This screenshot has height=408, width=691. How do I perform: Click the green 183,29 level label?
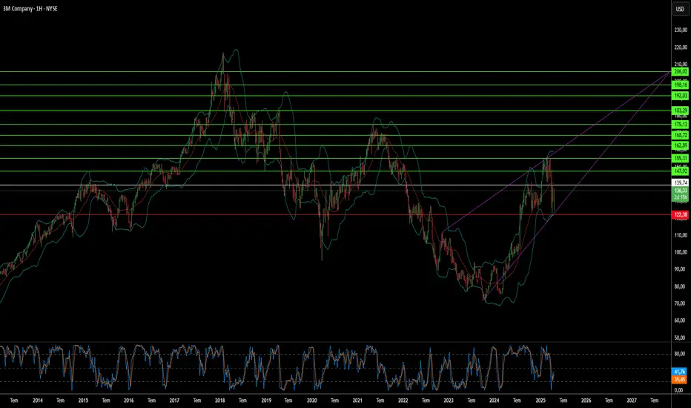click(681, 111)
